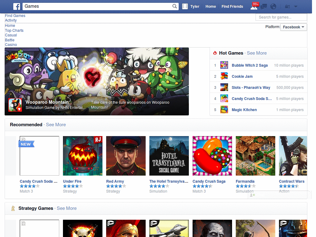Click fighter jet thumbnail in Strategy Games
Screen dimensions: 316x237
point(169,228)
